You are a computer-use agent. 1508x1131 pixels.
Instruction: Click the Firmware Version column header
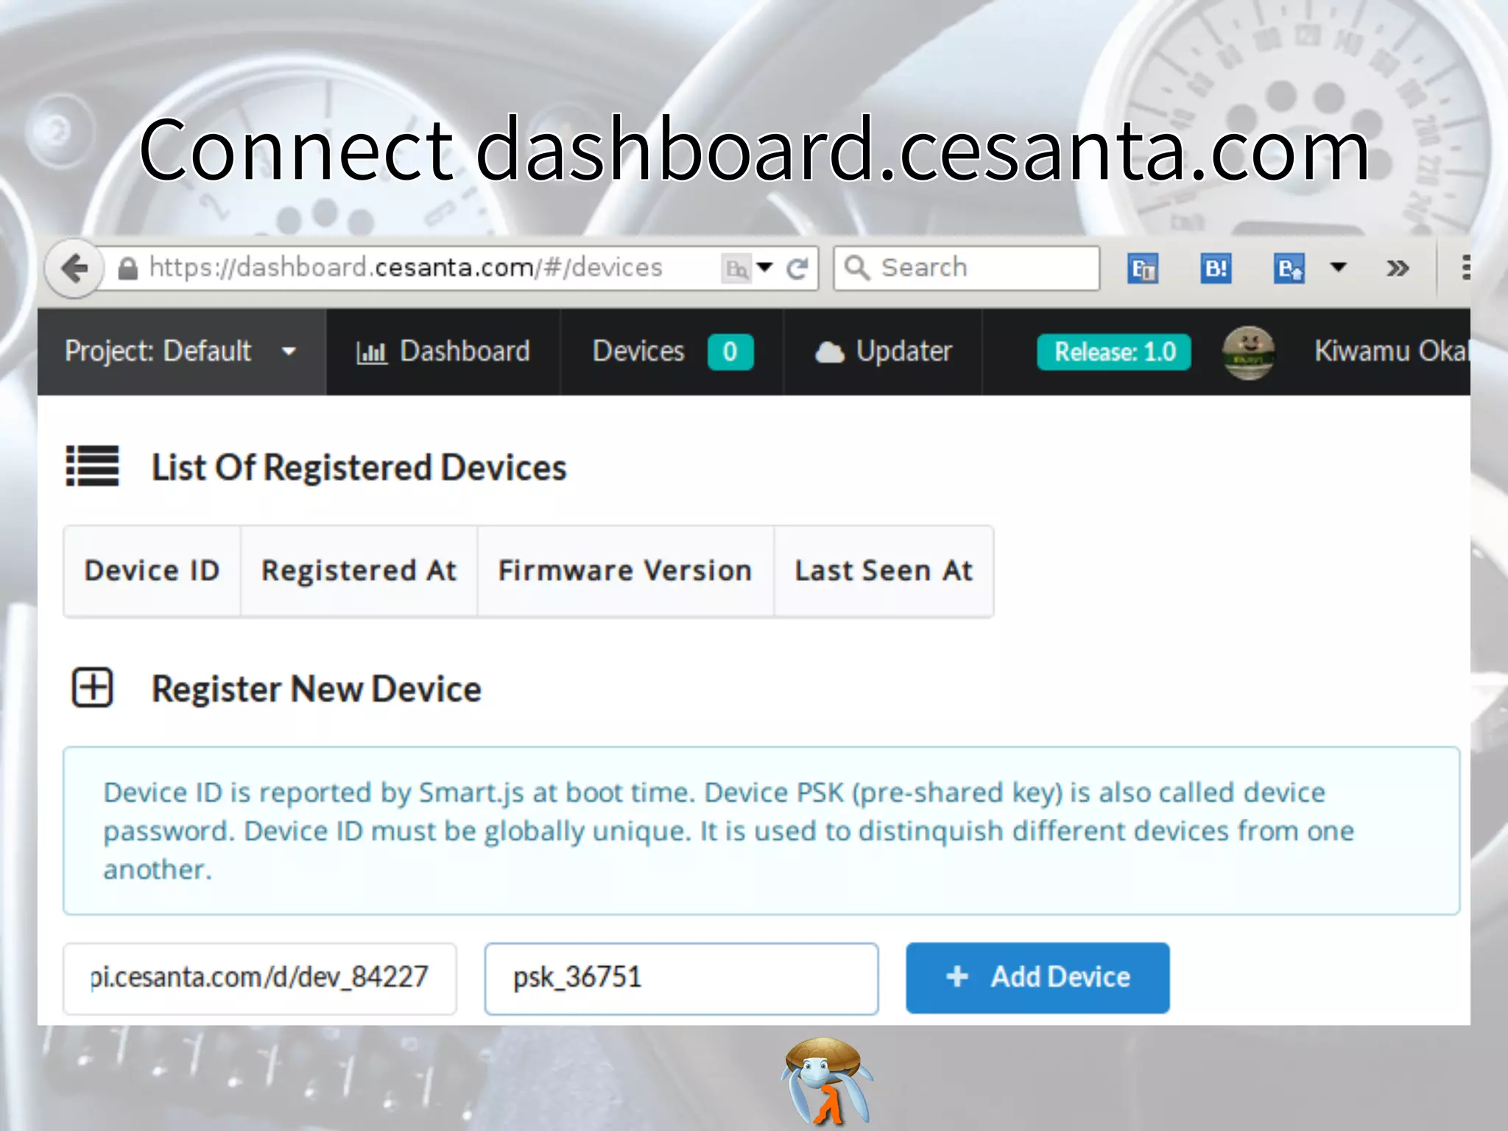pyautogui.click(x=625, y=571)
